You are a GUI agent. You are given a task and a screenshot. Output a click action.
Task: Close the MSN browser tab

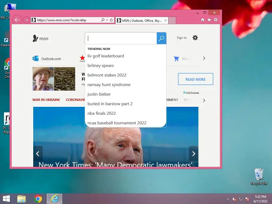pyautogui.click(x=165, y=20)
